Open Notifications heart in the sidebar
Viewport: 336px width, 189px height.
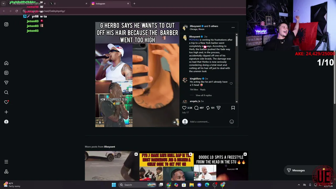click(6, 102)
